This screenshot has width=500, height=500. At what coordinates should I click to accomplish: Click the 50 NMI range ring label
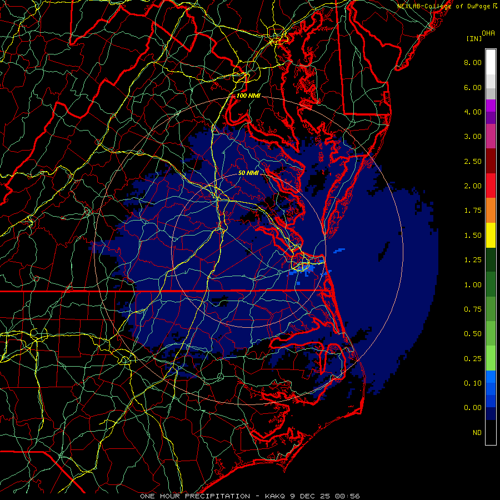pos(249,173)
